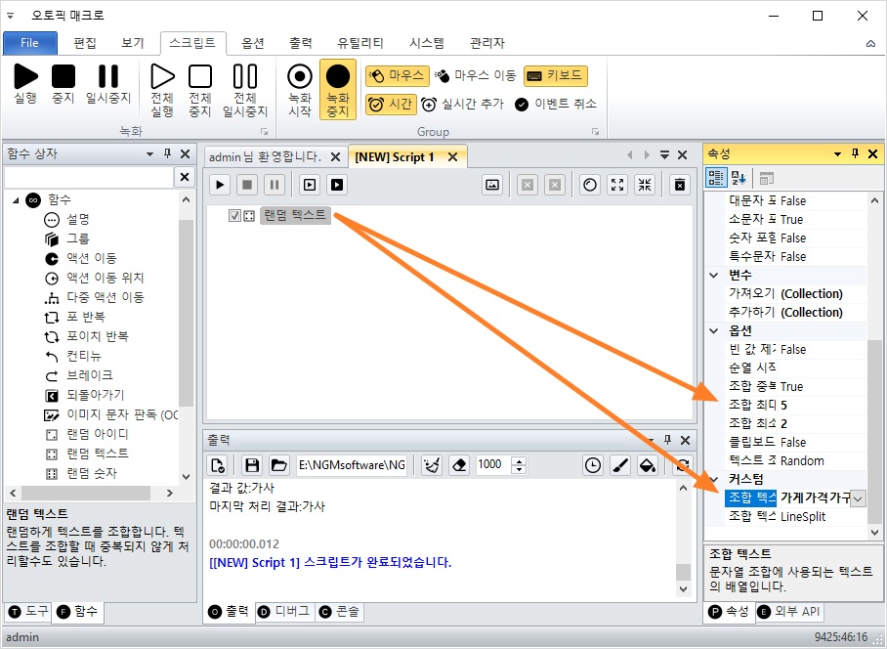Click the clock icon in output toolbar
This screenshot has height=649, width=887.
point(592,465)
